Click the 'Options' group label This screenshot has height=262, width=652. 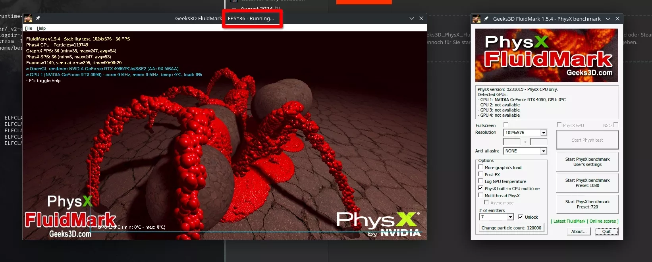pyautogui.click(x=486, y=160)
